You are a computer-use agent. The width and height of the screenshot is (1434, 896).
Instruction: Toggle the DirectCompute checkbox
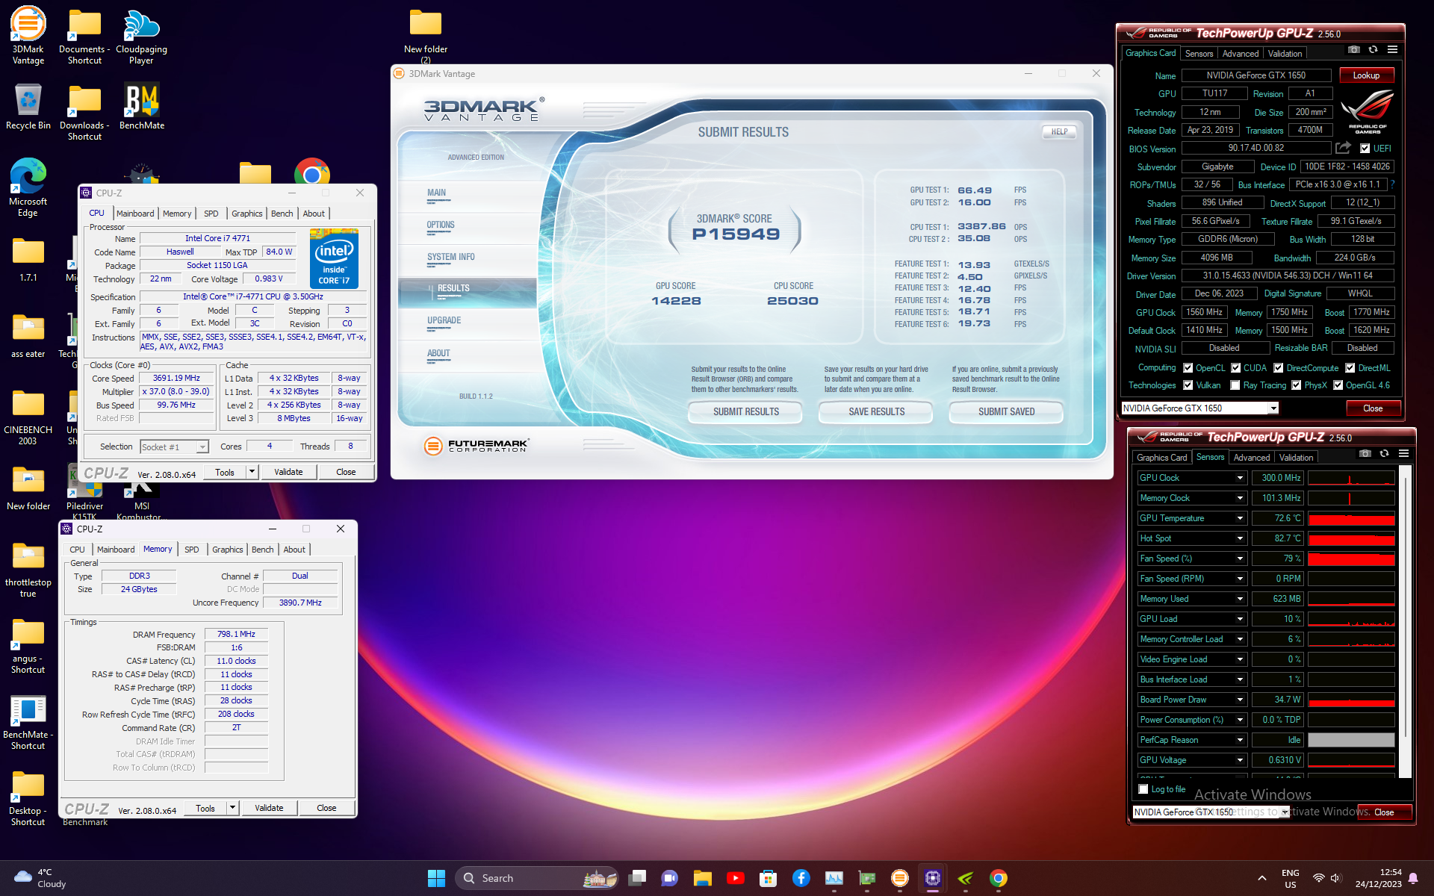click(x=1278, y=368)
